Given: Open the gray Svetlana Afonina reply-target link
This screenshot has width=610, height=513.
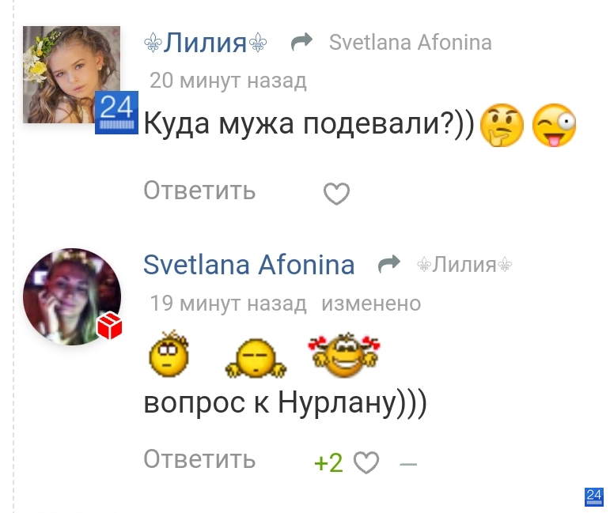Looking at the screenshot, I should [411, 43].
